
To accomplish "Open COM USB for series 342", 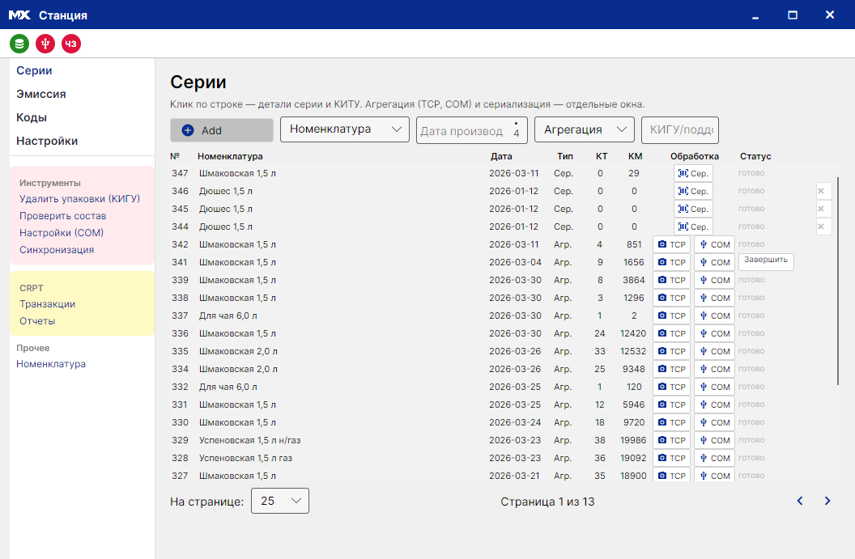I will (x=714, y=244).
